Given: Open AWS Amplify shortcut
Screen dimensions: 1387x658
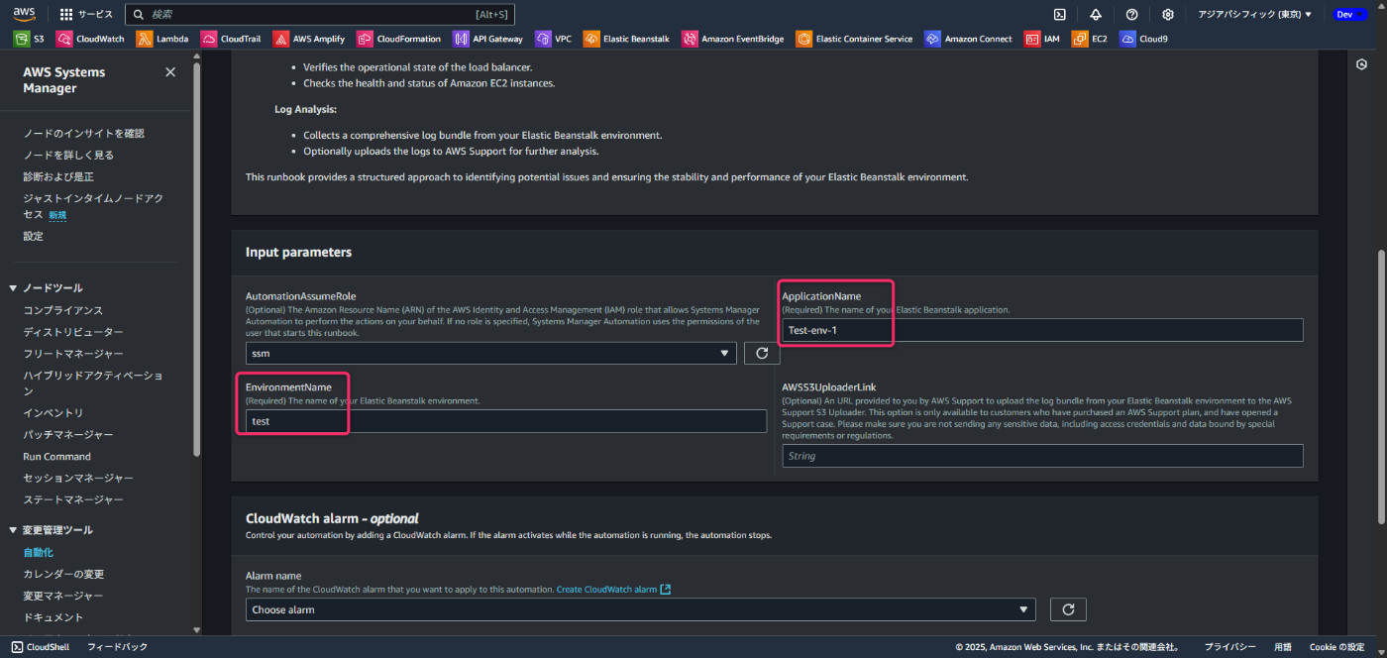Looking at the screenshot, I should point(309,40).
